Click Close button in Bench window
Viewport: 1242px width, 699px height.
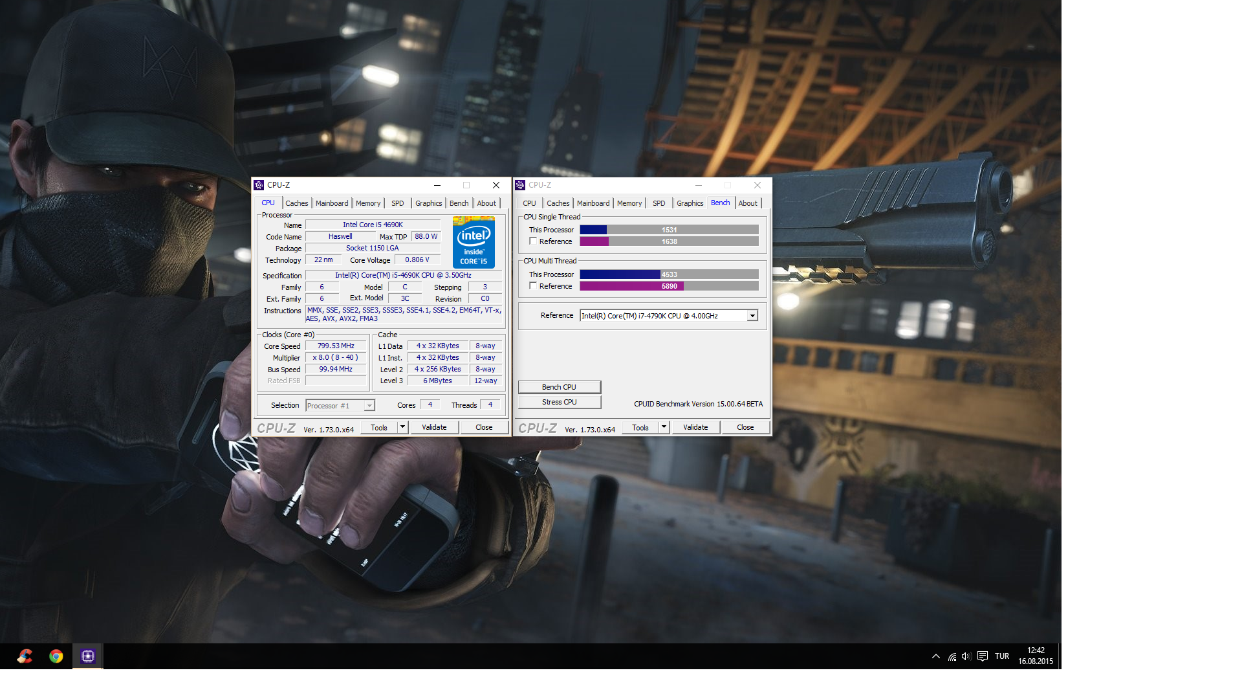(745, 427)
